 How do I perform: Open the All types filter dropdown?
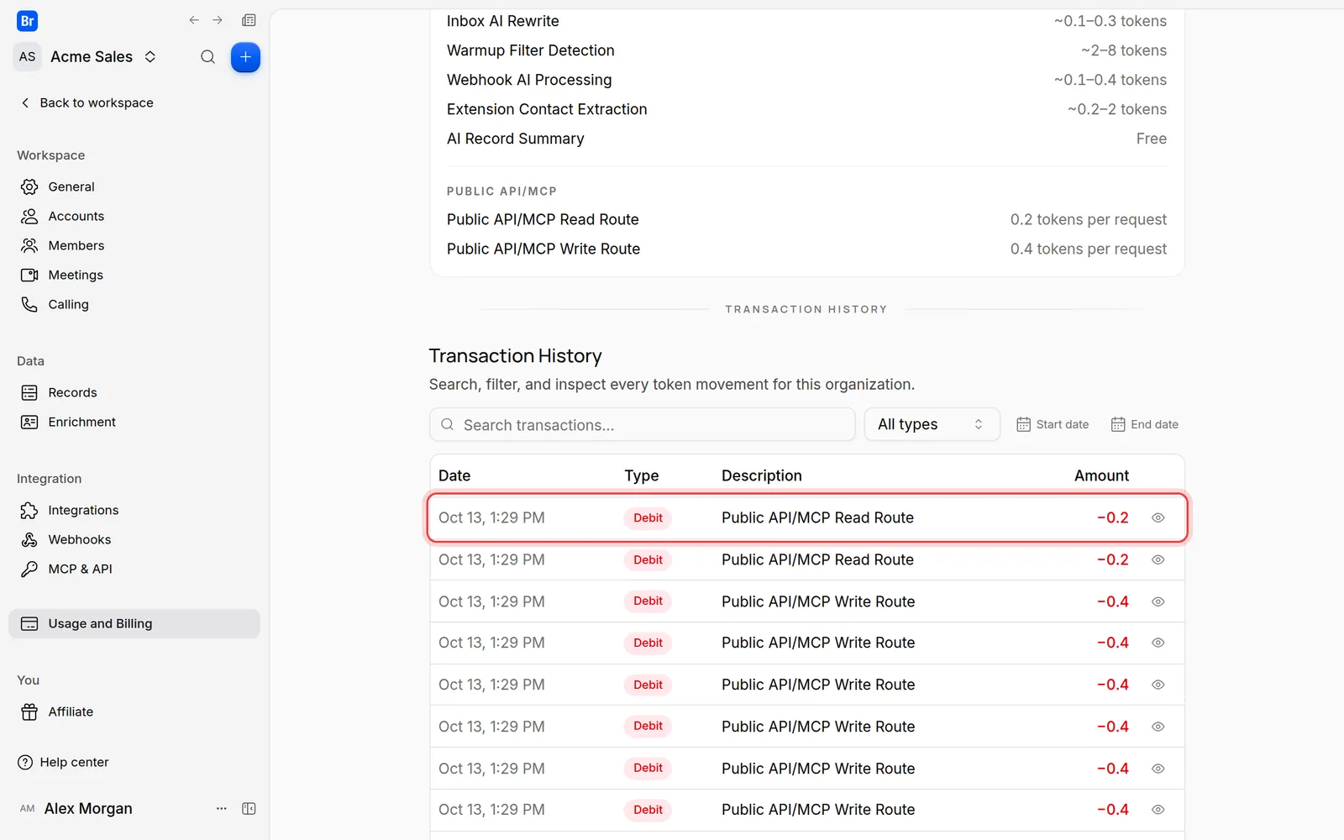(x=932, y=424)
